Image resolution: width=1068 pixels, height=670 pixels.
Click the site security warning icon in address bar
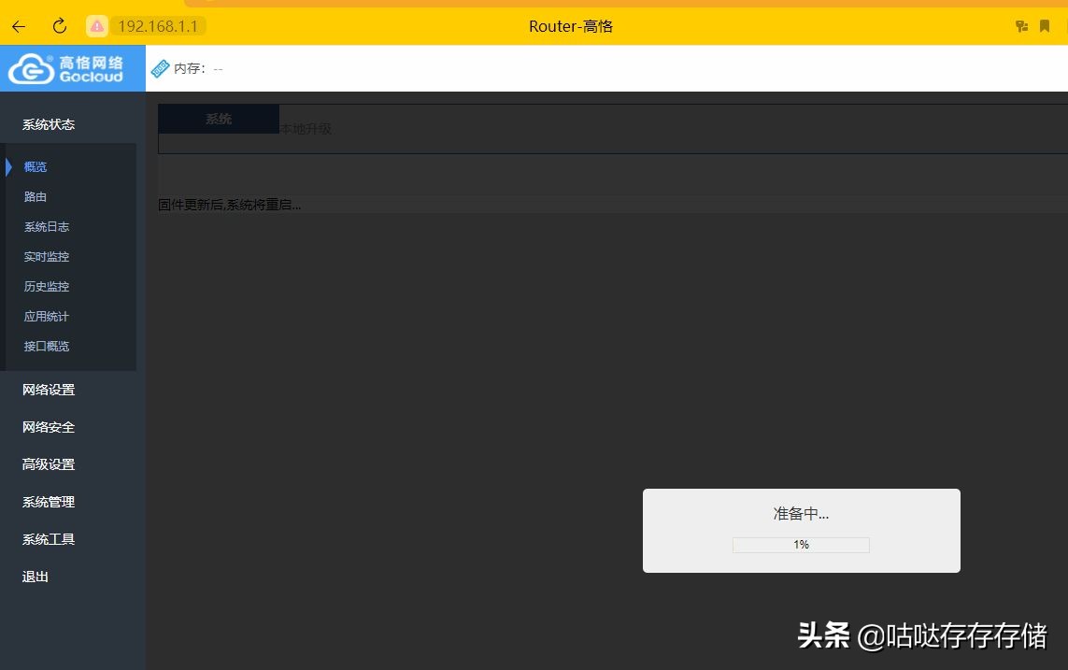click(97, 26)
